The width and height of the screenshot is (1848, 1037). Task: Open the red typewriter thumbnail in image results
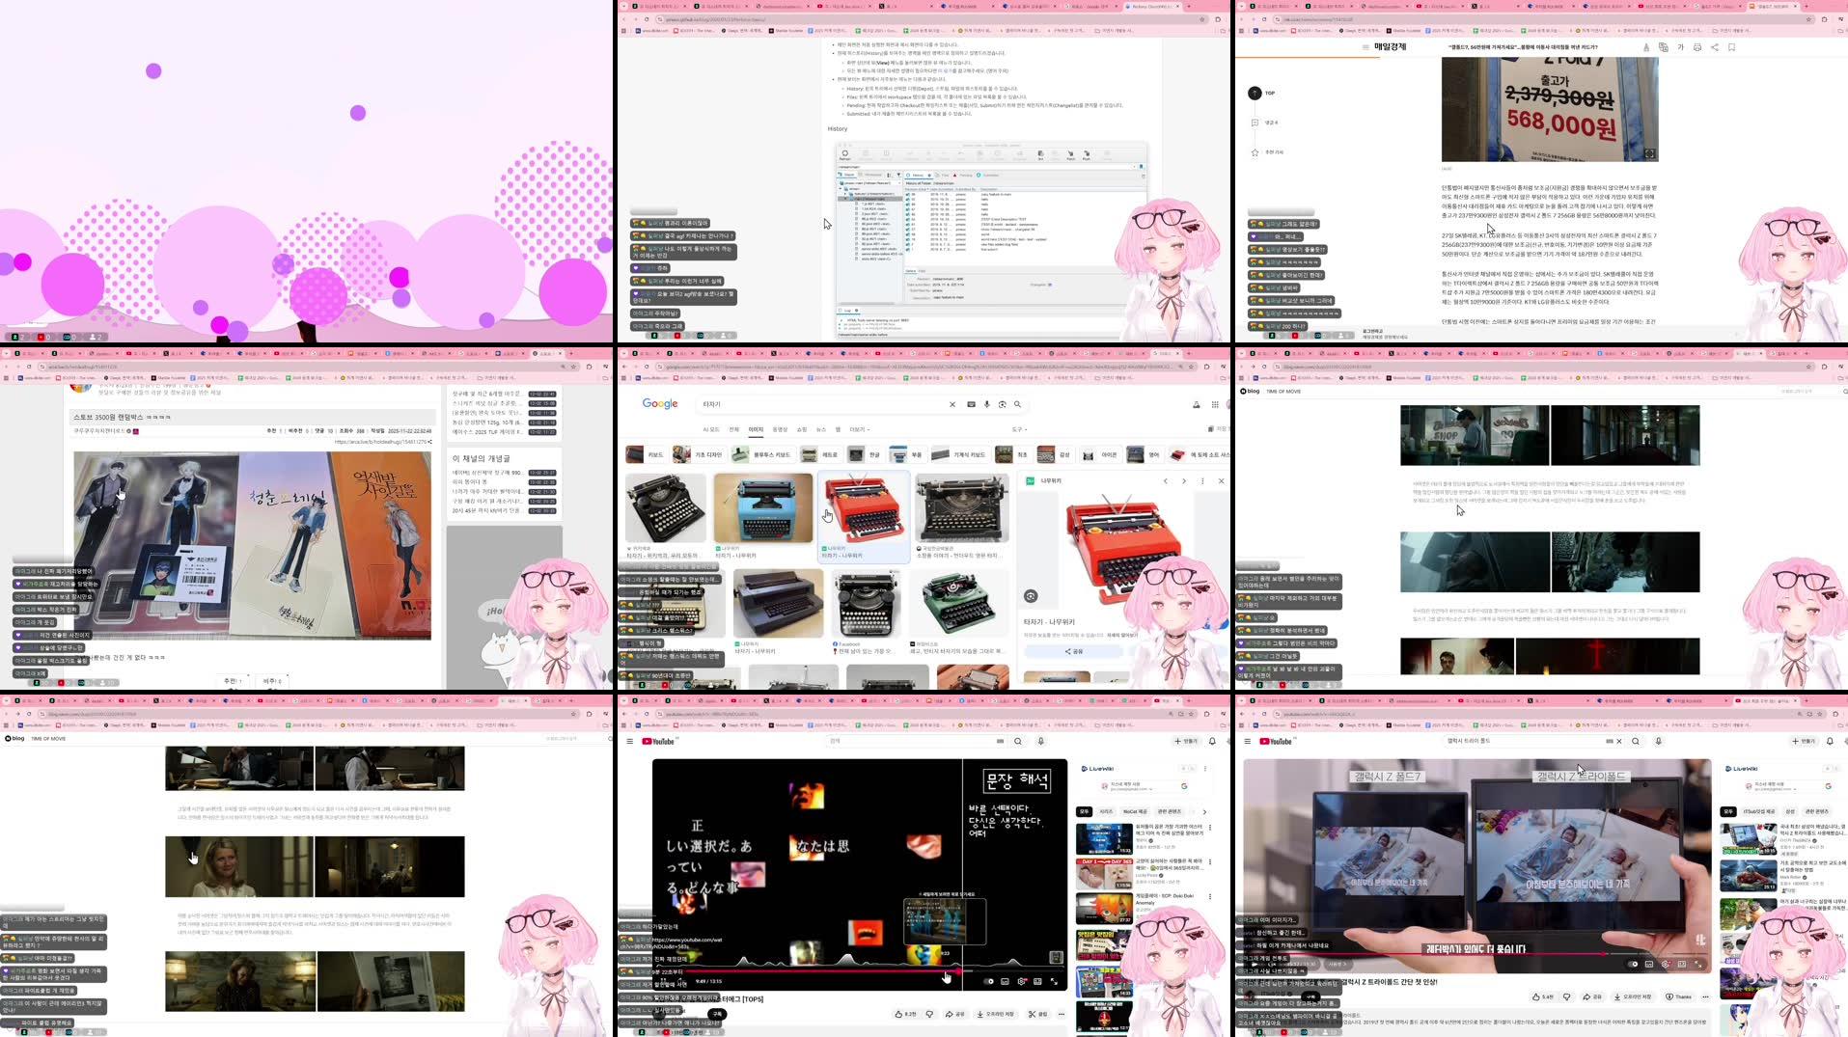864,508
